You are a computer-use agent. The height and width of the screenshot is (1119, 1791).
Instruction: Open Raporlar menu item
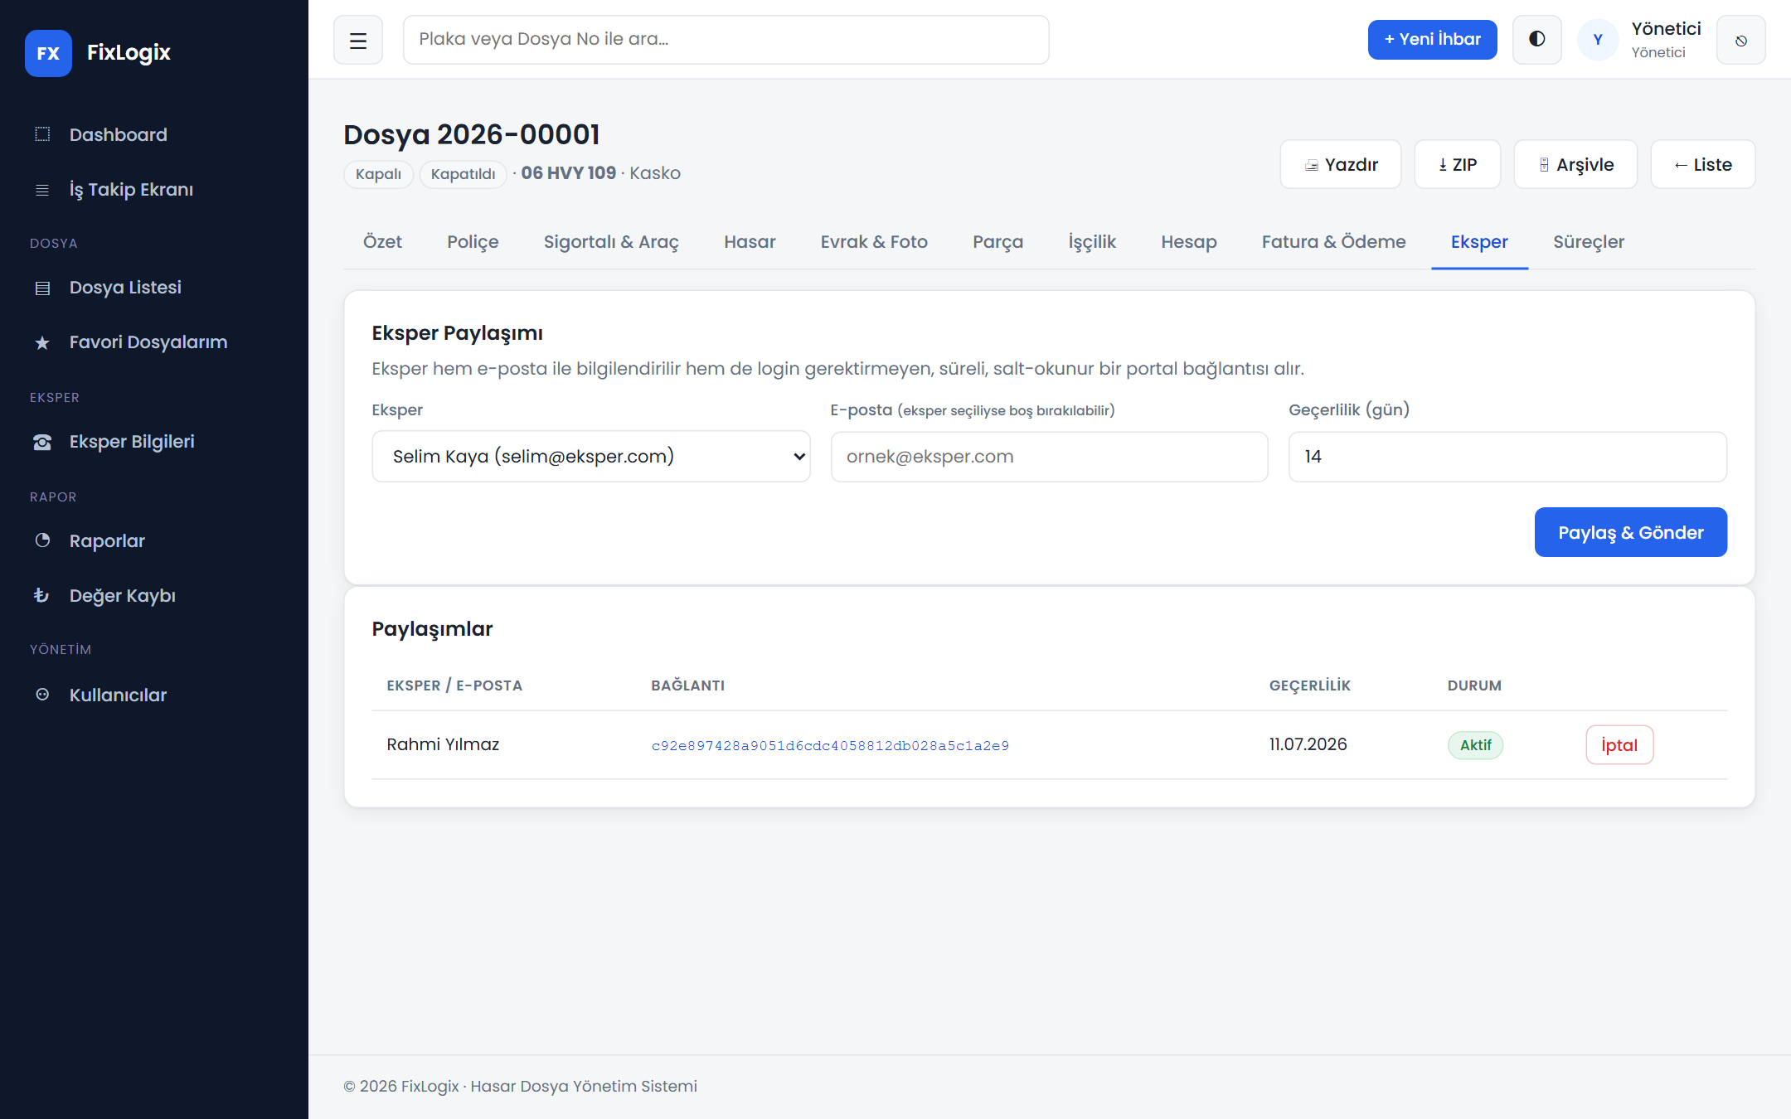point(154,540)
